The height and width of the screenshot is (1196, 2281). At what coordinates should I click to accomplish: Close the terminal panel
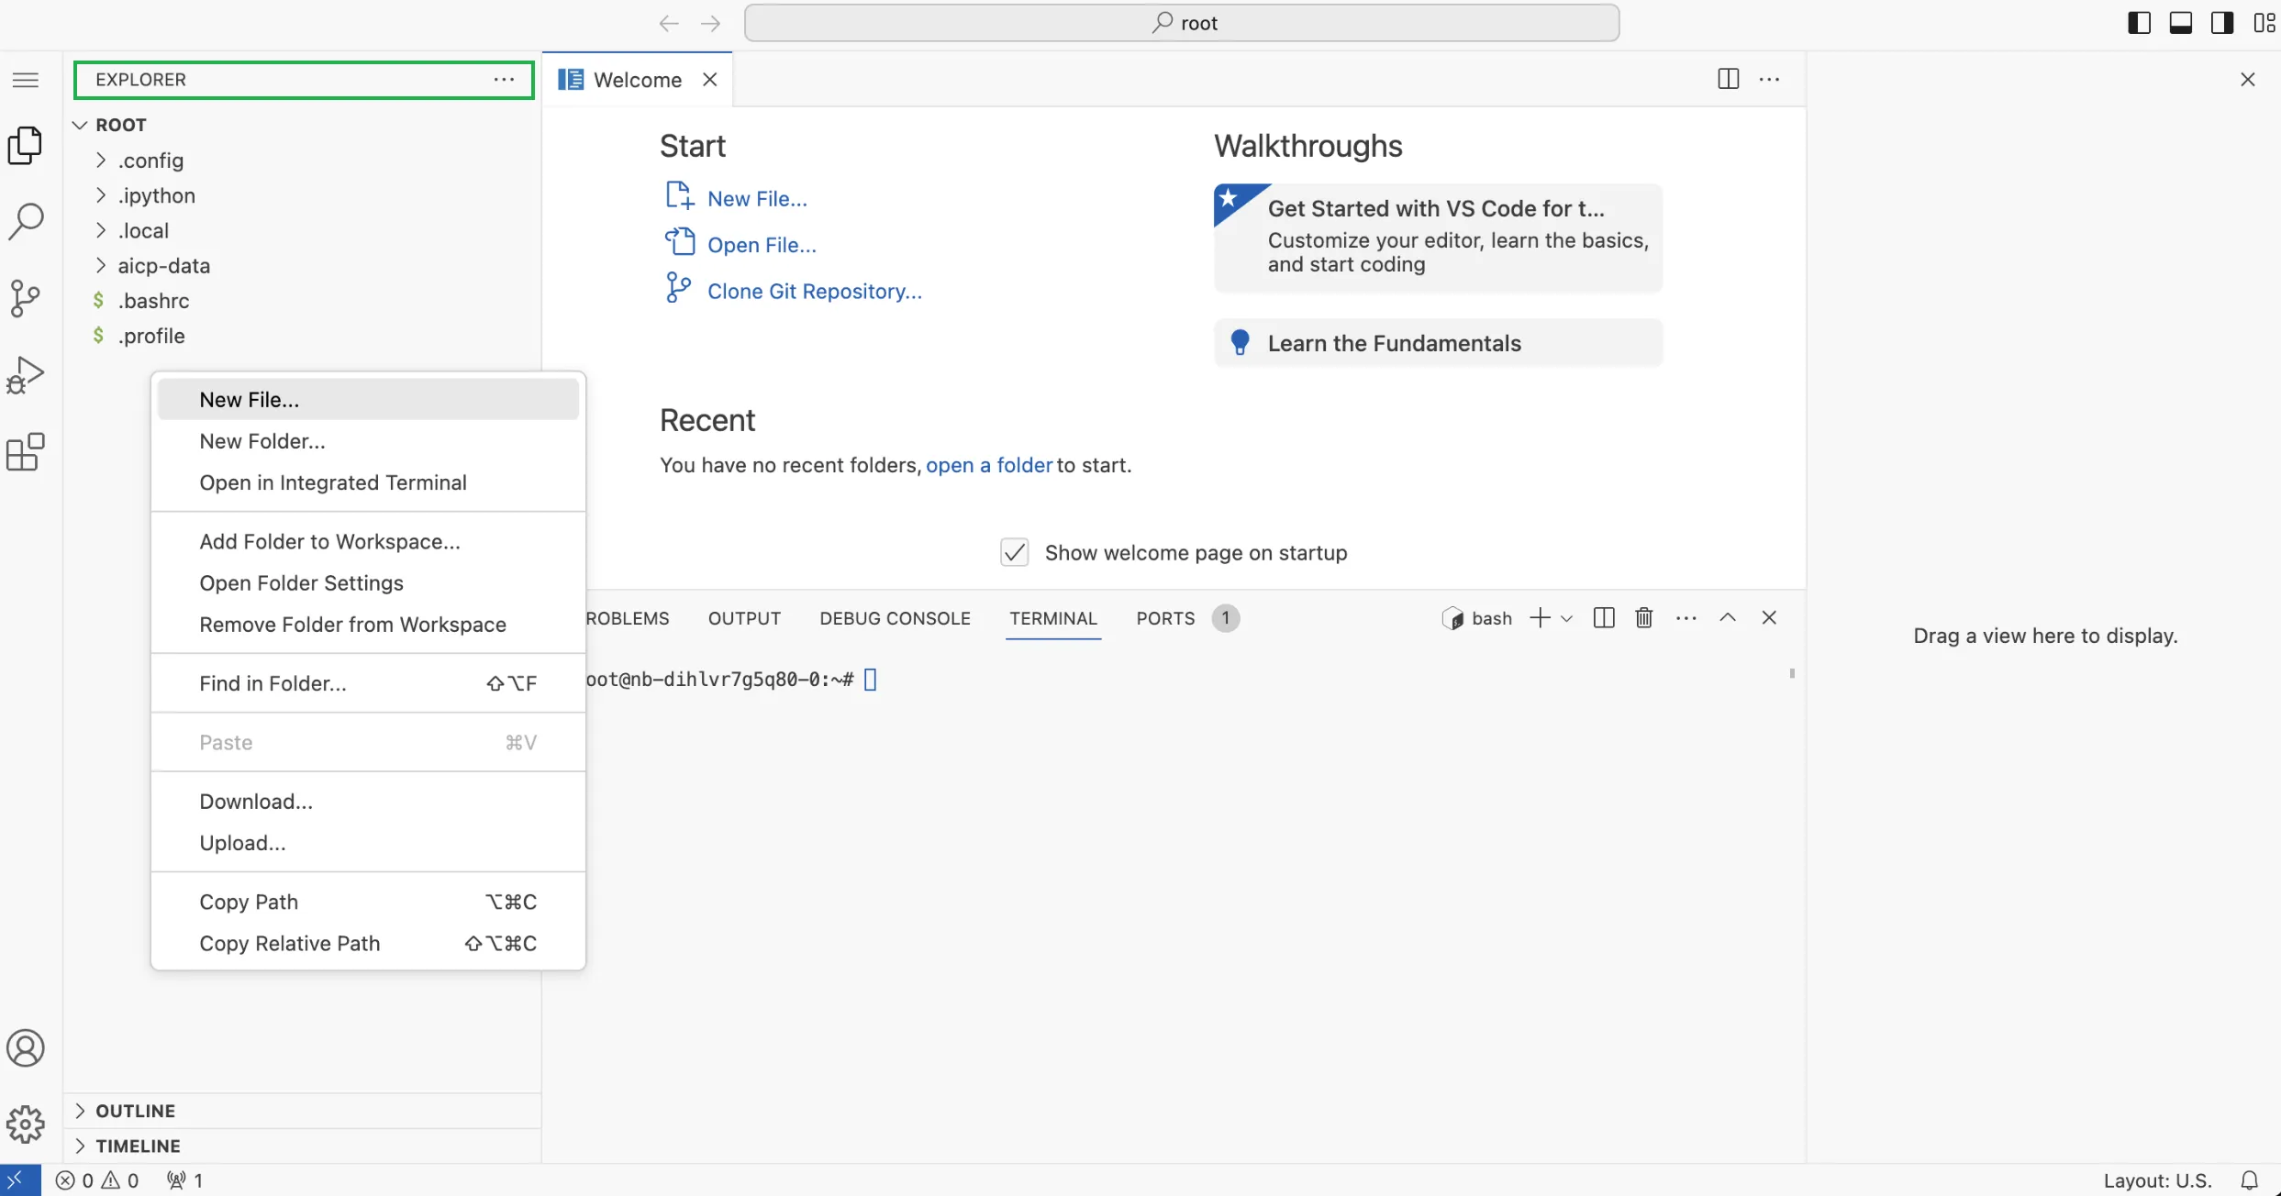pos(1769,618)
